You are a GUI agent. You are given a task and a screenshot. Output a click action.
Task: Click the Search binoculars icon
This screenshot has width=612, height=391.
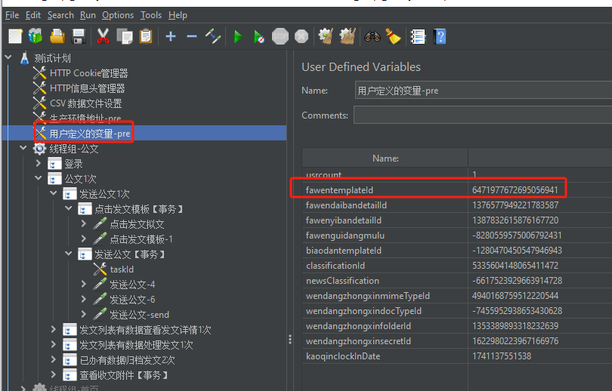pos(372,37)
